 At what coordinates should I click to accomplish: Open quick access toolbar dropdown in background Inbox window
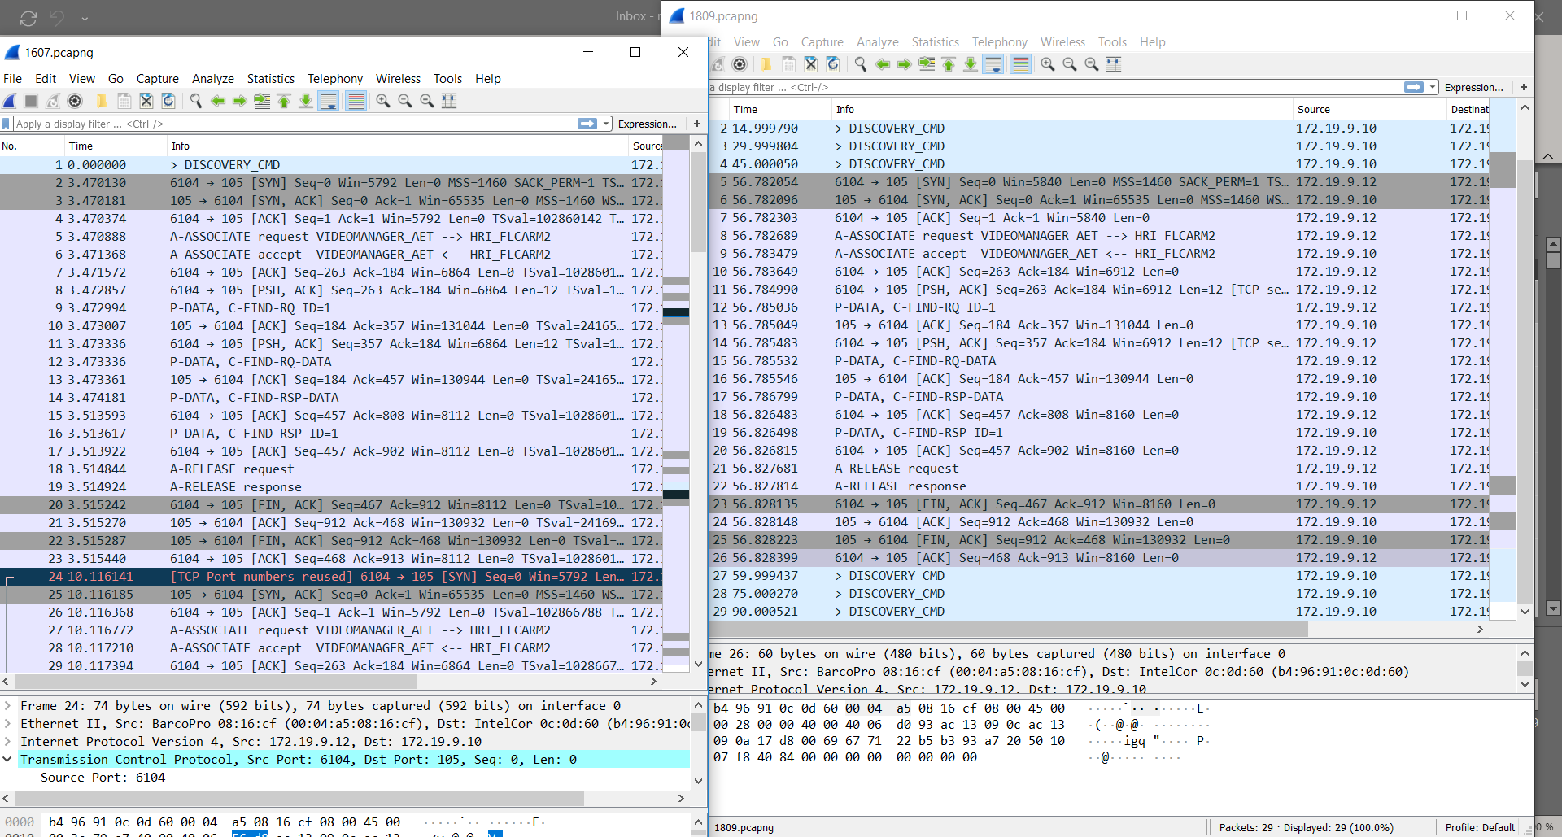85,17
